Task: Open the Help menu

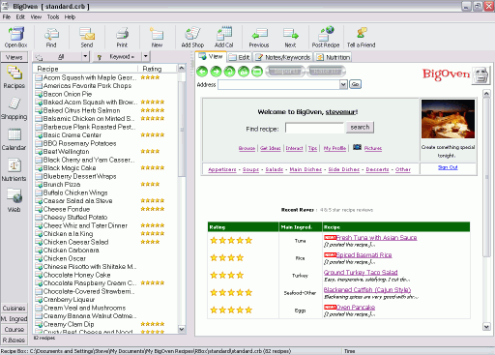Action: pyautogui.click(x=70, y=17)
